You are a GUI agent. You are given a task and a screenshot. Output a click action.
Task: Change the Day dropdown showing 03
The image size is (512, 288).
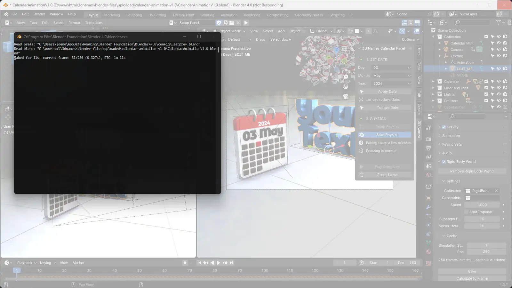[x=391, y=68]
